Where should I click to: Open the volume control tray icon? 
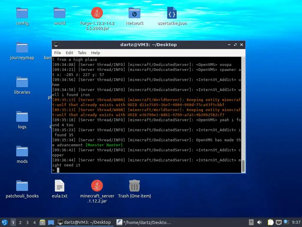pos(260,222)
